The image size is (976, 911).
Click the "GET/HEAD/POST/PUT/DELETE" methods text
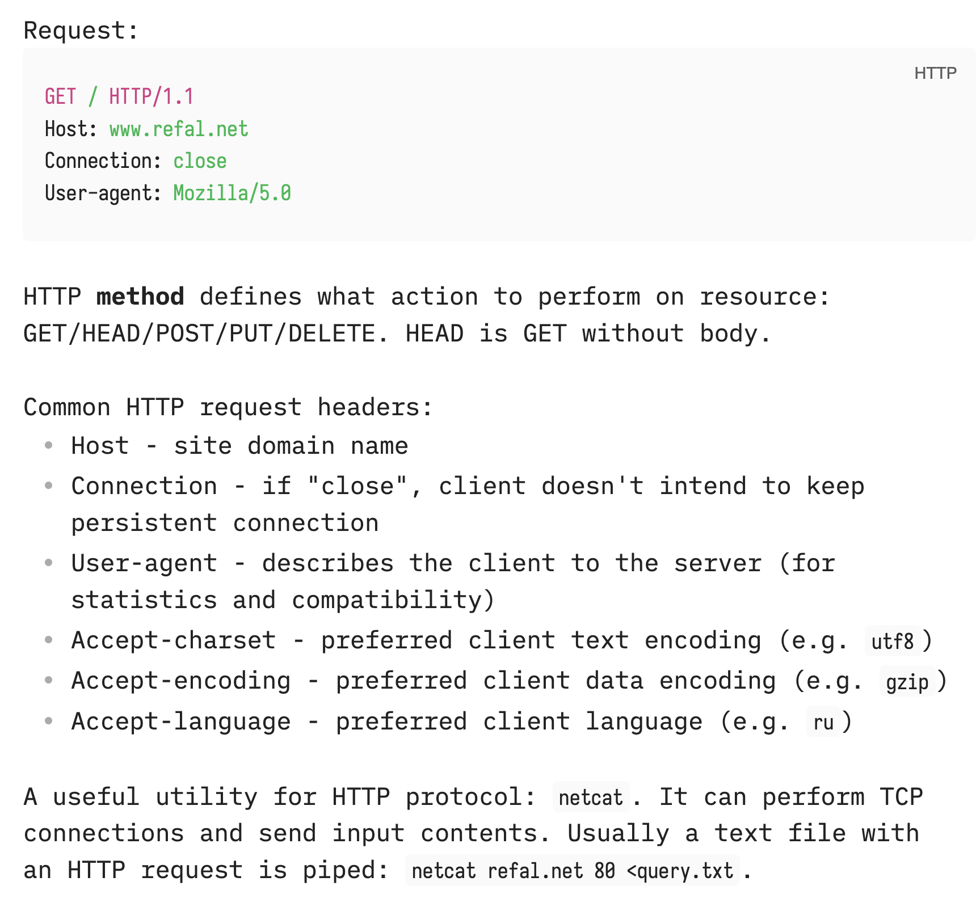pos(199,334)
